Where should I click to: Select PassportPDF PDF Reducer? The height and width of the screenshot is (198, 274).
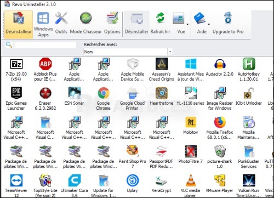162,157
